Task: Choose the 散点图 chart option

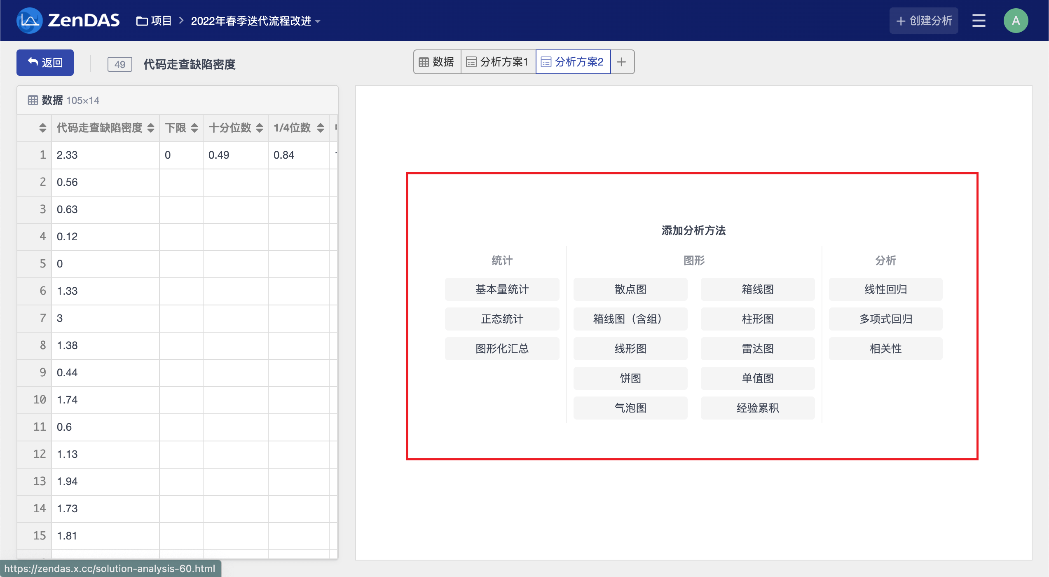Action: click(x=630, y=289)
